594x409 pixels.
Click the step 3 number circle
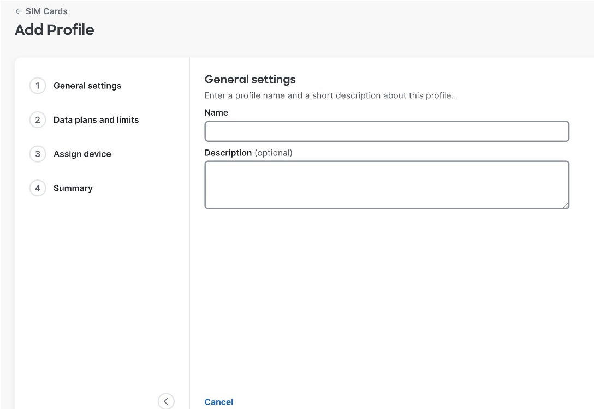pyautogui.click(x=38, y=154)
